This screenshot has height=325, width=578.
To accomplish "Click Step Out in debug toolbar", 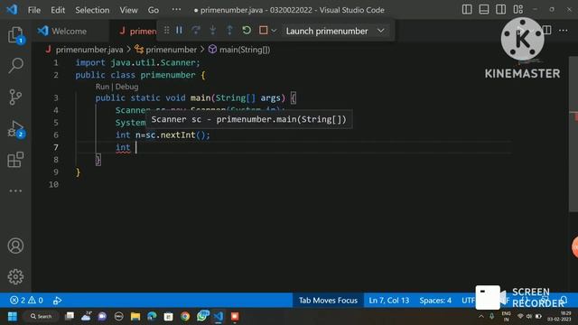I will (229, 31).
